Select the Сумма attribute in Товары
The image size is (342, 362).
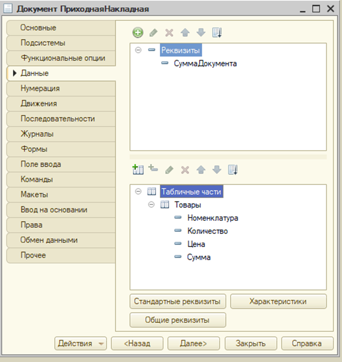click(x=199, y=257)
